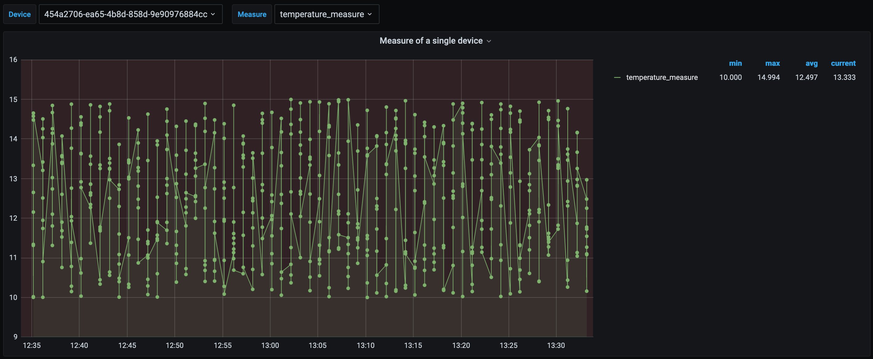Click the y-axis label 9
This screenshot has width=873, height=359.
[x=15, y=337]
